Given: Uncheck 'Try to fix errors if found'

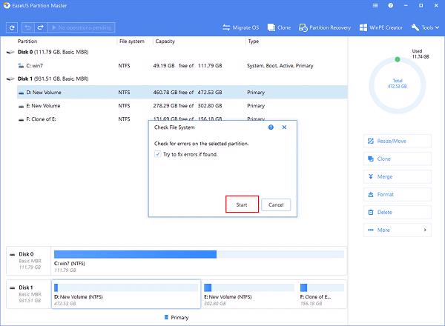Looking at the screenshot, I should (157, 154).
